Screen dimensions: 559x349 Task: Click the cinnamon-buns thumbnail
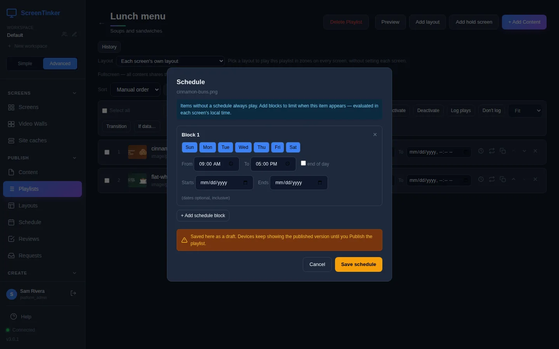(x=137, y=152)
